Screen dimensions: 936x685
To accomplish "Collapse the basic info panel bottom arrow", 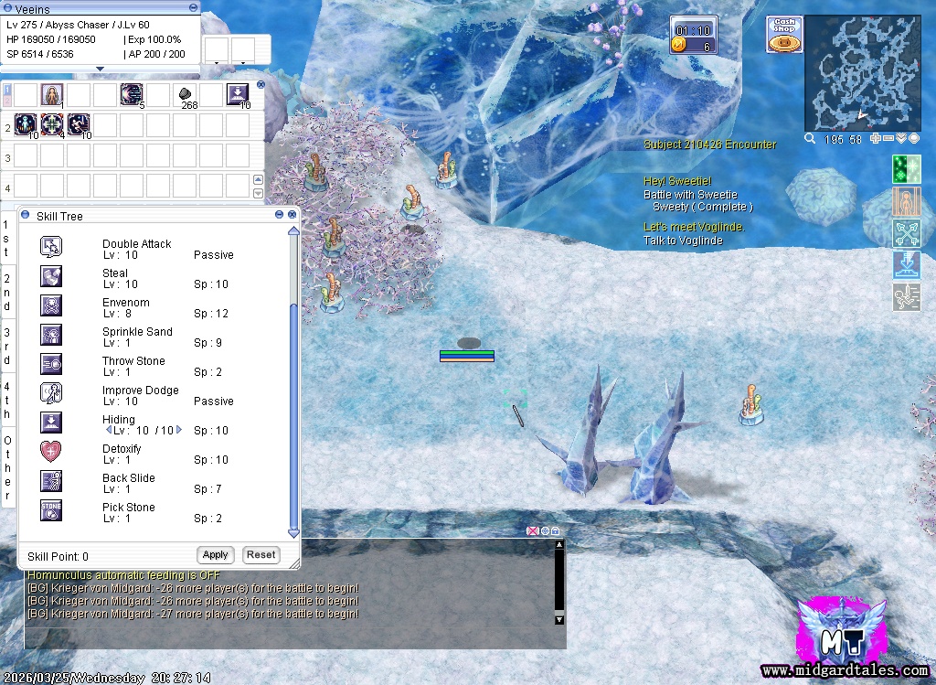I will [x=101, y=69].
